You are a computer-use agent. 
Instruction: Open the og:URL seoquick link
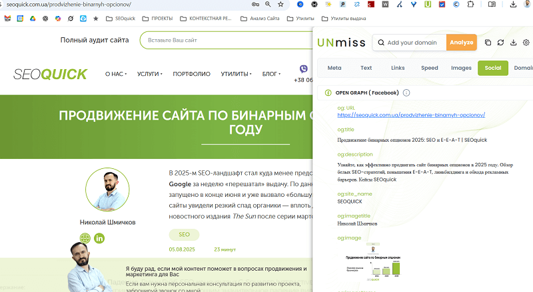coord(411,115)
